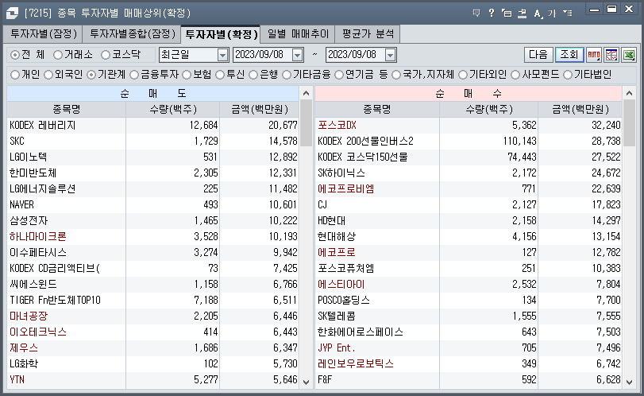Open the chart grid settings icon
644x396 pixels.
(611, 55)
